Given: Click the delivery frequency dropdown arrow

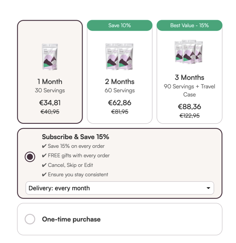Looking at the screenshot, I should 208,188.
